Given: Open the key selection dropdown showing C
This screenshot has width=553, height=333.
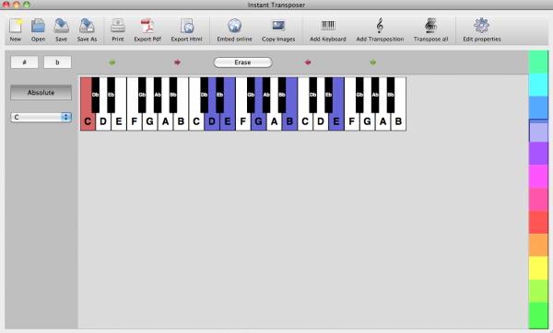Looking at the screenshot, I should (x=41, y=117).
